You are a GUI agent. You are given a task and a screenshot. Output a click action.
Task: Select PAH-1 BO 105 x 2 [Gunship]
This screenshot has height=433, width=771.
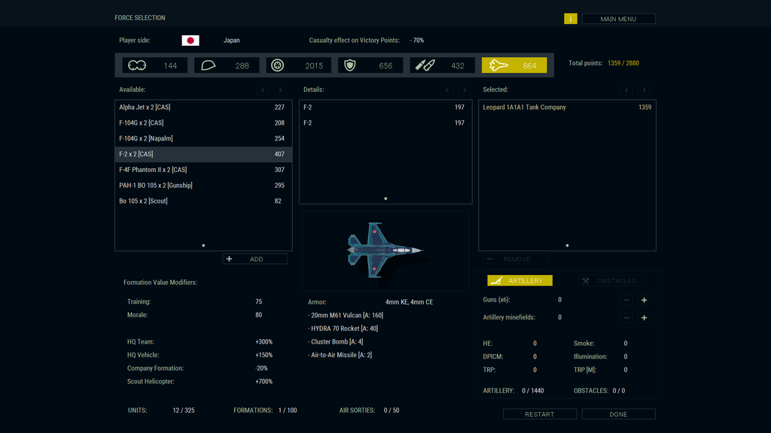point(203,186)
